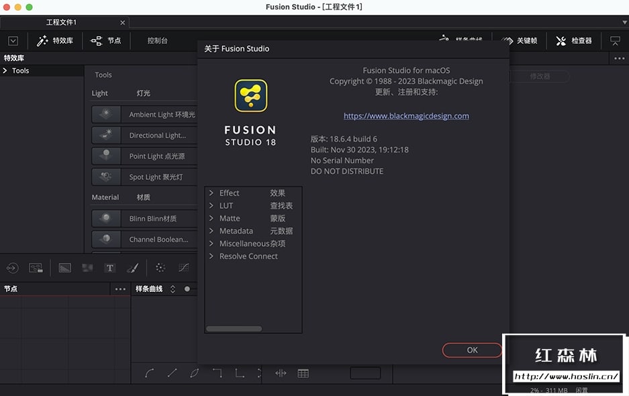
Task: Expand the LUT category
Action: pyautogui.click(x=211, y=205)
